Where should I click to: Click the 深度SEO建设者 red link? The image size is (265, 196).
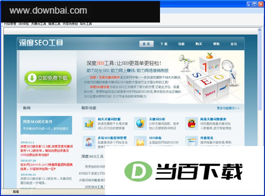tap(100, 87)
